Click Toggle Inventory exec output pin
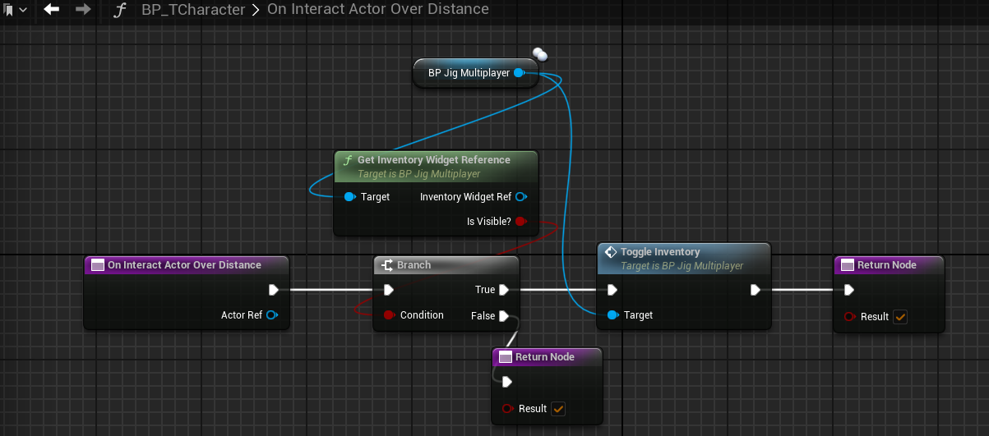This screenshot has width=989, height=436. coord(756,289)
